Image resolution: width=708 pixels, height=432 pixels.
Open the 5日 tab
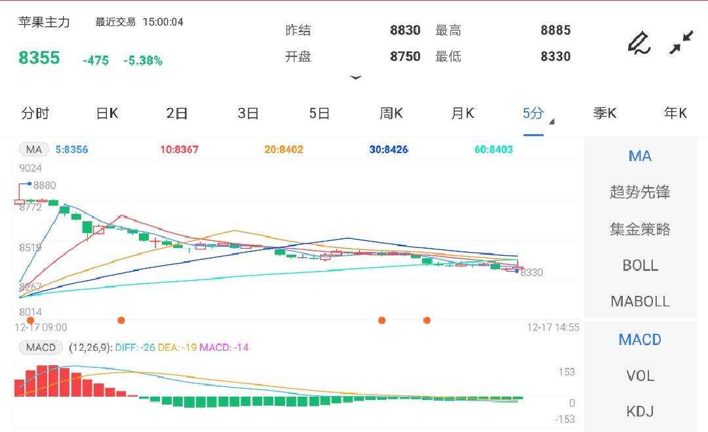click(x=319, y=113)
